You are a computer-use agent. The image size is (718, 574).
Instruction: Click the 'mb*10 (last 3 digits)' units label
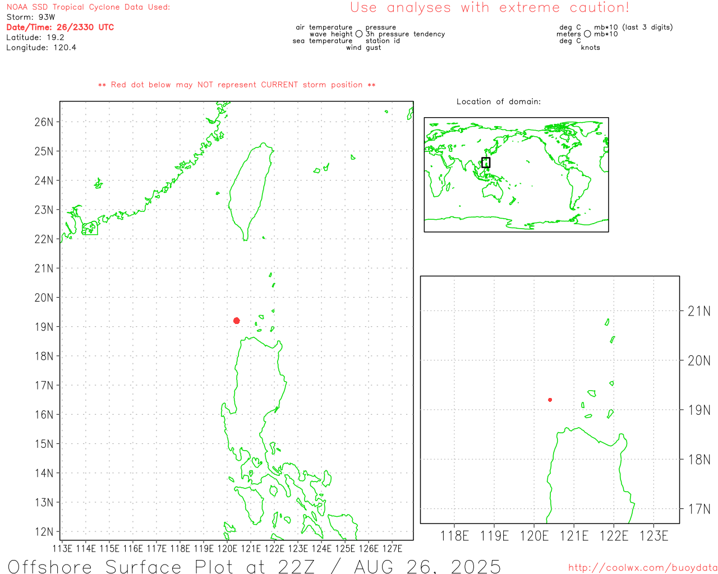(633, 27)
